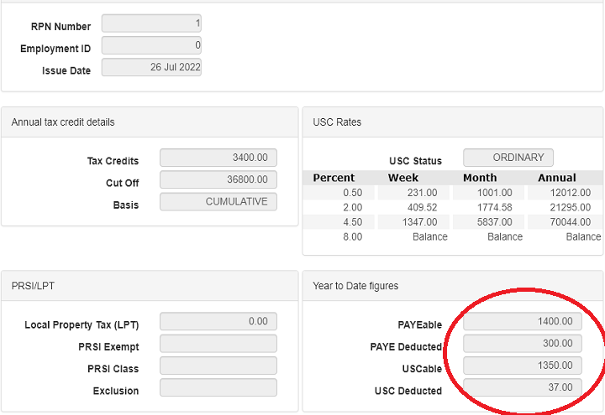
Task: Click the monthly value 1001.00
Action: coord(495,193)
